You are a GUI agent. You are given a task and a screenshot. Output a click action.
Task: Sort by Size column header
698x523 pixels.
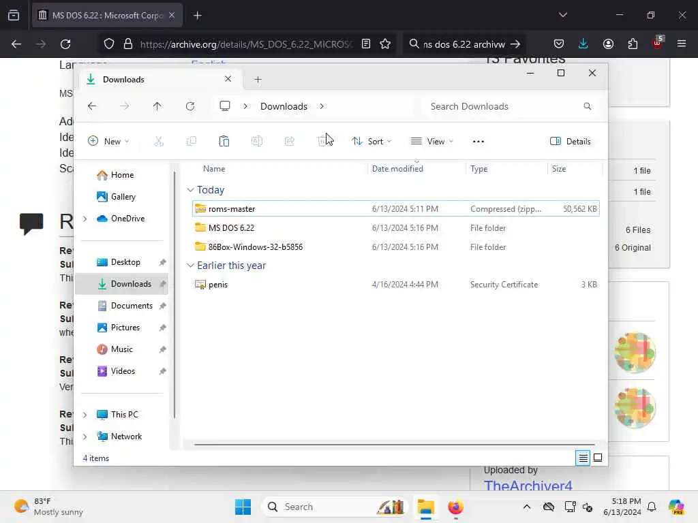(559, 169)
